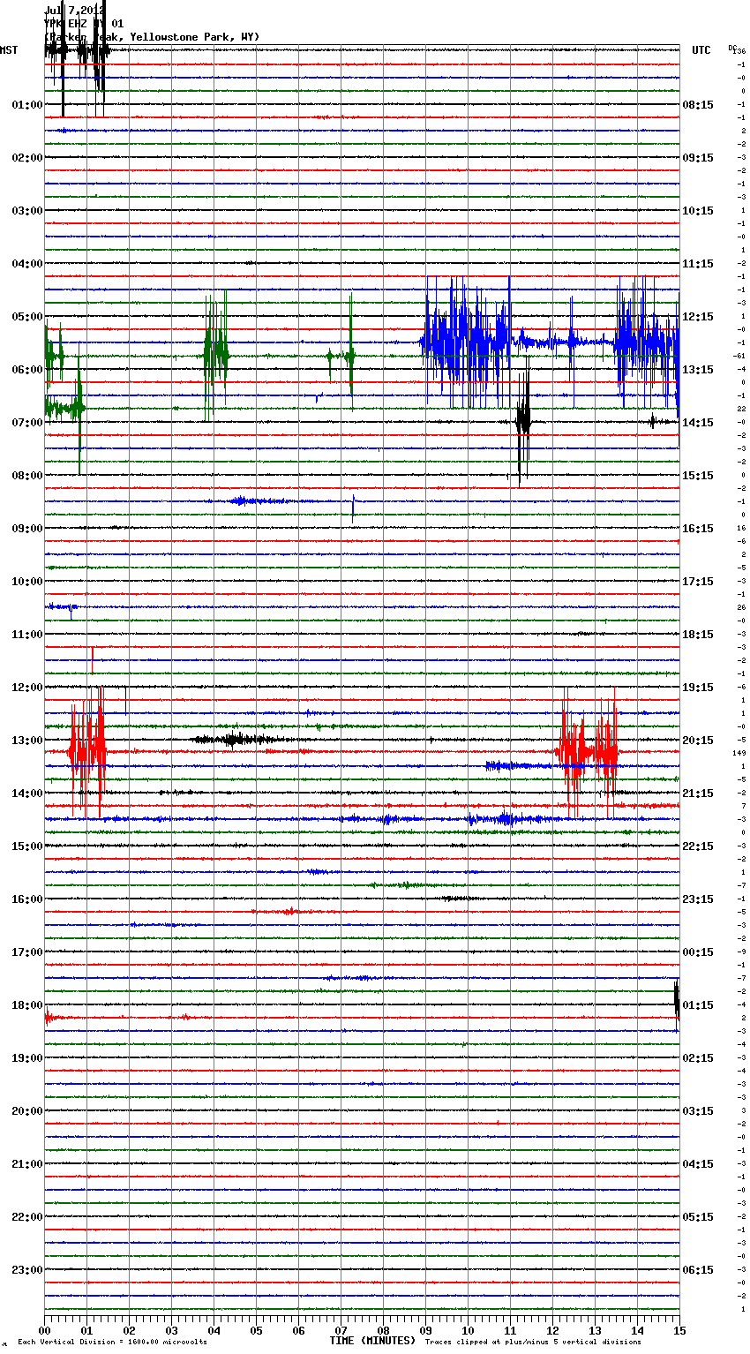Select the 20:00 MST row label
The image size is (750, 1354).
[27, 1111]
